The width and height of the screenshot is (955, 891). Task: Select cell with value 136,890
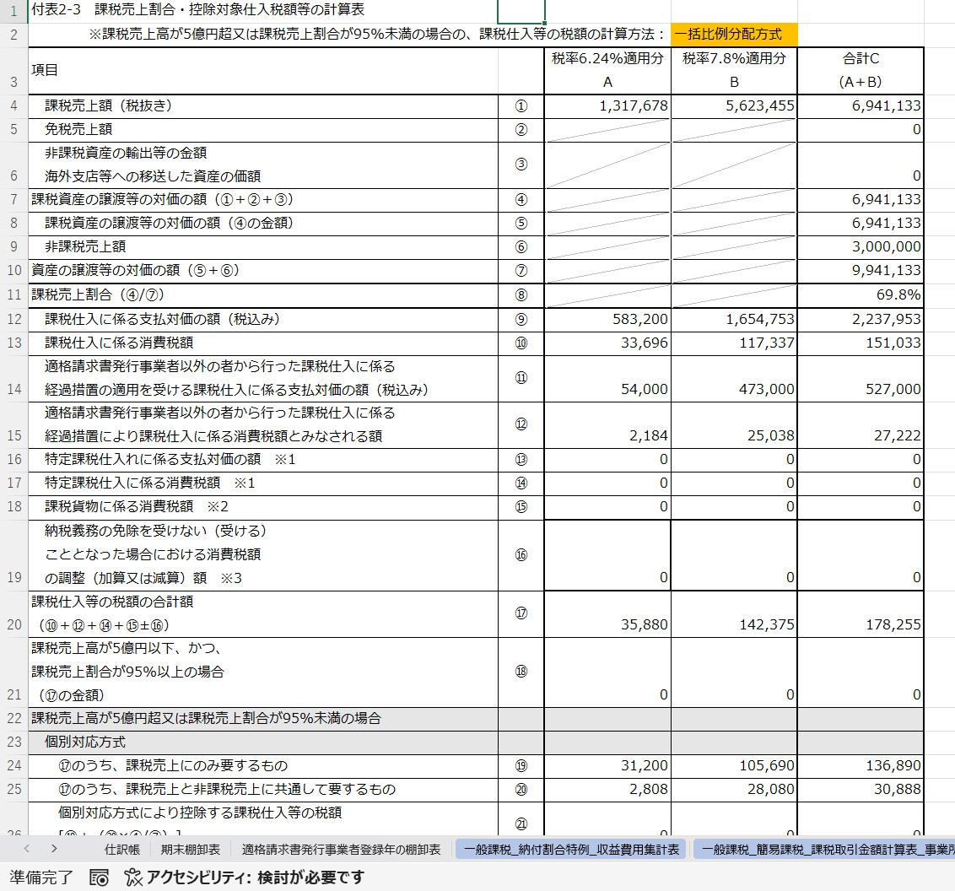(861, 766)
